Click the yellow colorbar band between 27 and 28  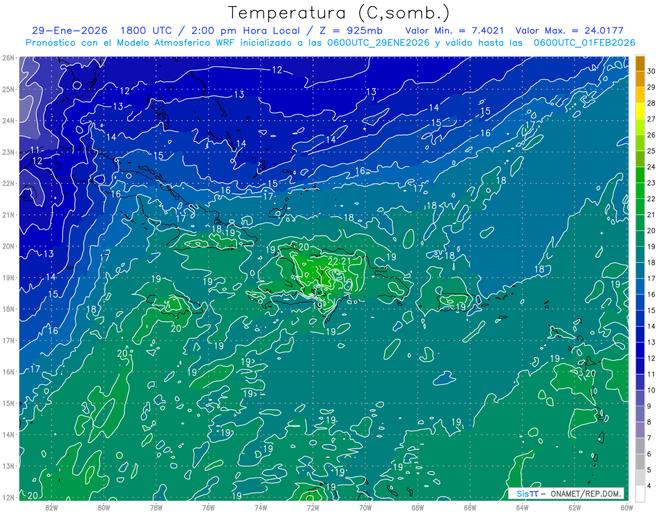(640, 111)
